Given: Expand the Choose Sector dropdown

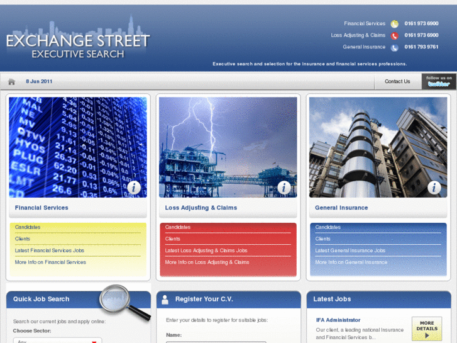Looking at the screenshot, I should click(57, 340).
